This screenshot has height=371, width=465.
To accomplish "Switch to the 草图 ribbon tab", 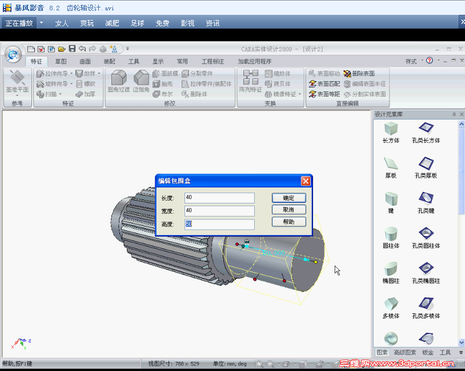I will pos(61,61).
